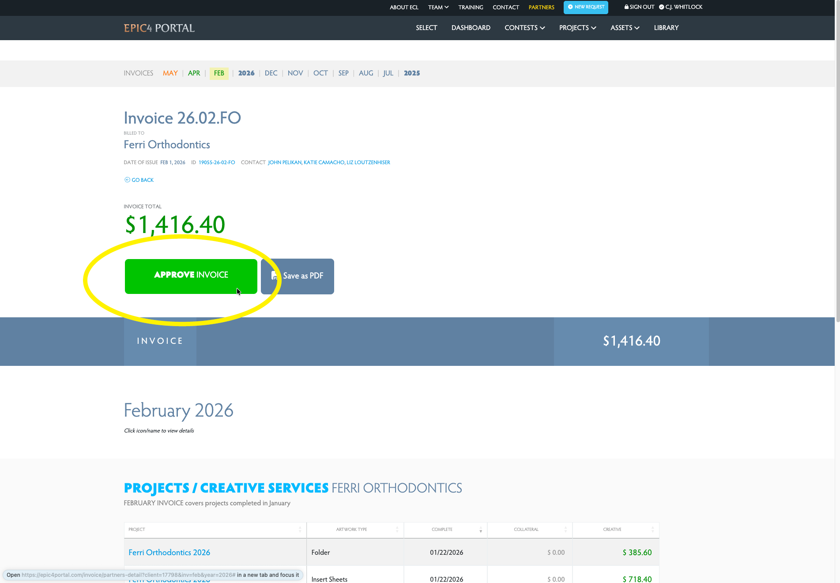Click the sort arrows in Project column header
Screen dimensions: 840x583
(300, 530)
